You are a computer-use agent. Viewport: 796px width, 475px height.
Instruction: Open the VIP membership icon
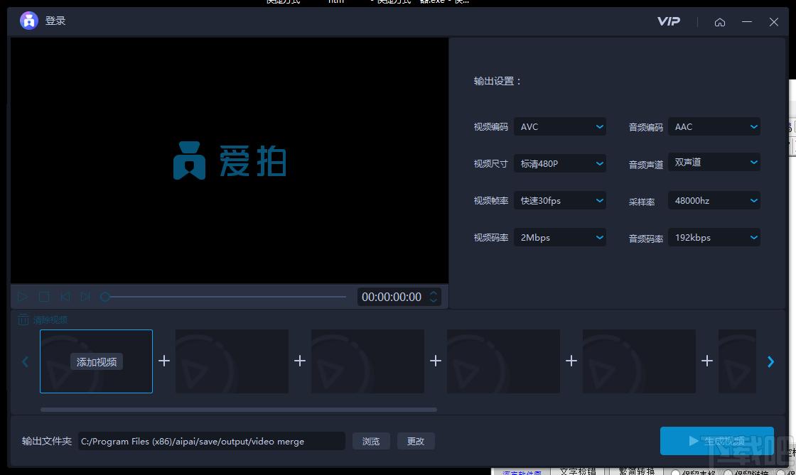click(669, 21)
